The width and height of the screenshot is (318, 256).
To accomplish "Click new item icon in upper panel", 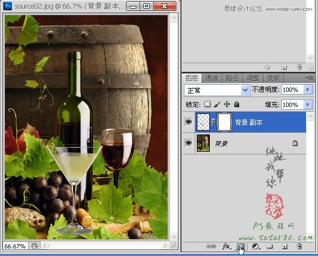I will (284, 67).
